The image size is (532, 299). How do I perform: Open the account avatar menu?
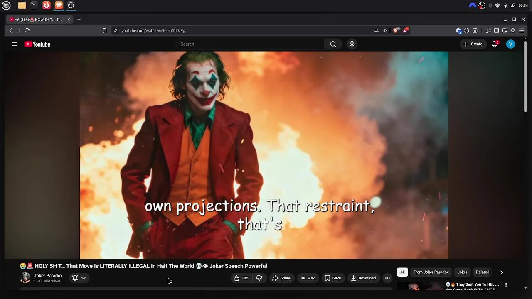coord(511,44)
